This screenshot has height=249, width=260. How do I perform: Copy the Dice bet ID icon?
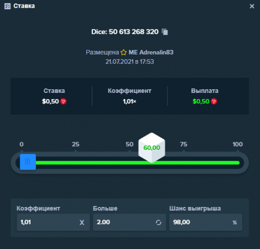click(x=165, y=32)
